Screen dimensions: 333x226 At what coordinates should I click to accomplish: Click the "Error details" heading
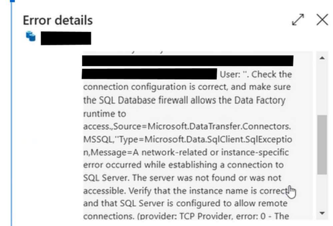point(58,20)
